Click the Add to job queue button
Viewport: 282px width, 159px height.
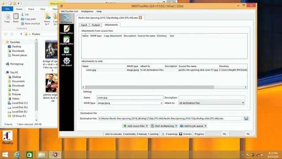(192, 126)
